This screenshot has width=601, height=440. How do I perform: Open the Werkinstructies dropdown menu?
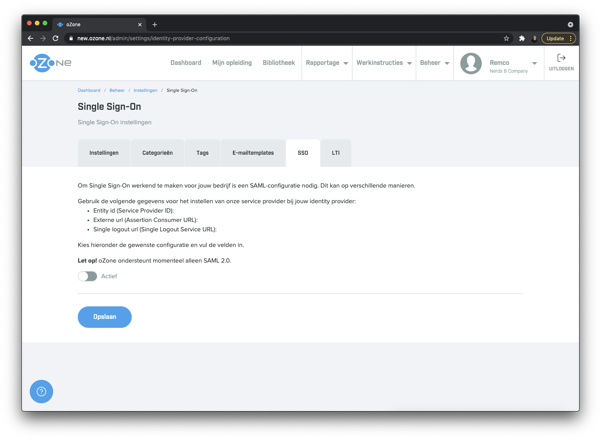(x=383, y=63)
